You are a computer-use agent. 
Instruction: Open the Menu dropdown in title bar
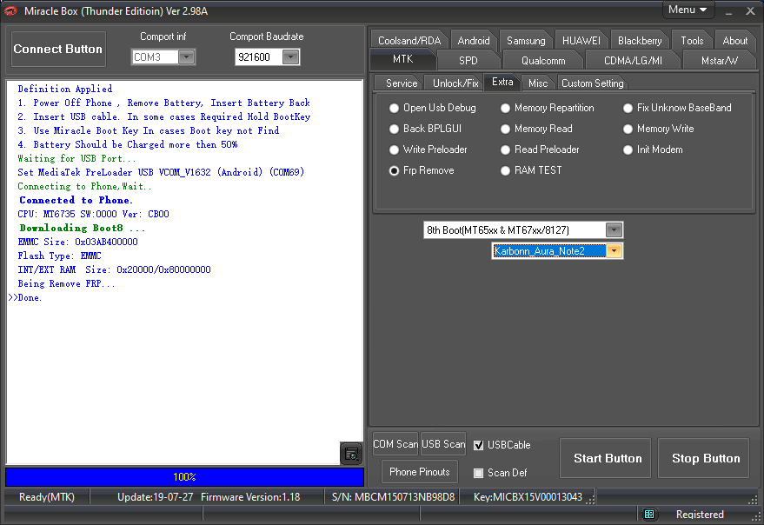point(688,10)
